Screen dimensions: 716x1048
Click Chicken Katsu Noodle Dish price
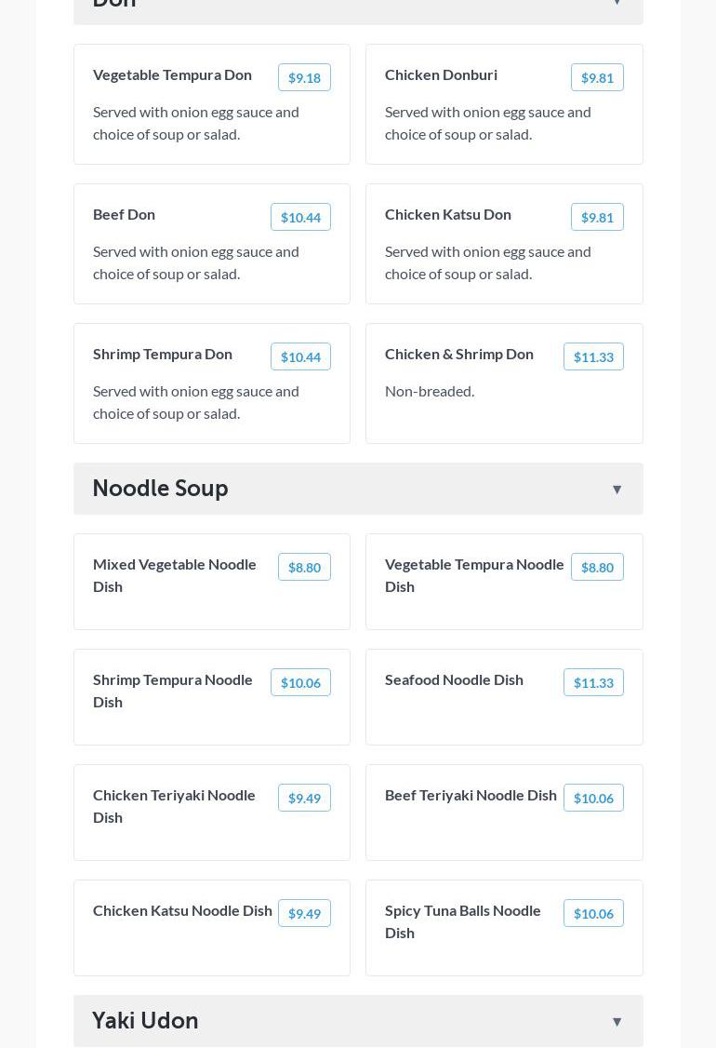click(304, 914)
